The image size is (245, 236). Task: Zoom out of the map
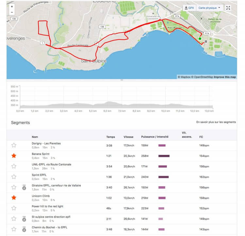tap(12, 12)
